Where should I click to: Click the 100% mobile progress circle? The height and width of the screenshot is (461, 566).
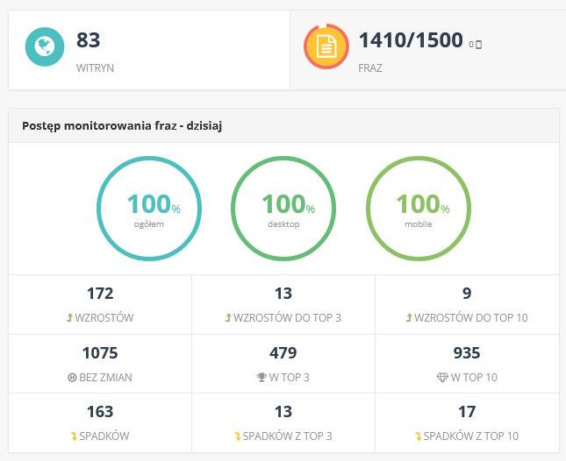tap(418, 209)
